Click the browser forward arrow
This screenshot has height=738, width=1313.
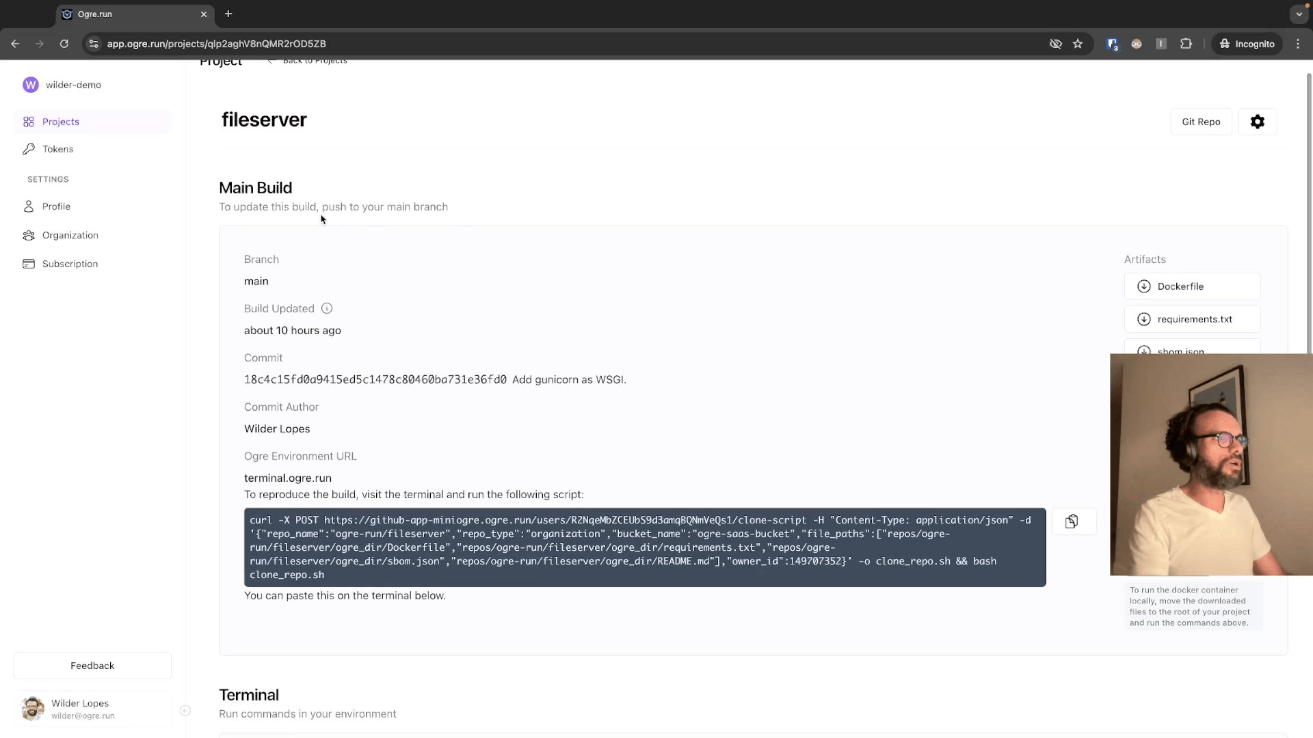tap(40, 44)
